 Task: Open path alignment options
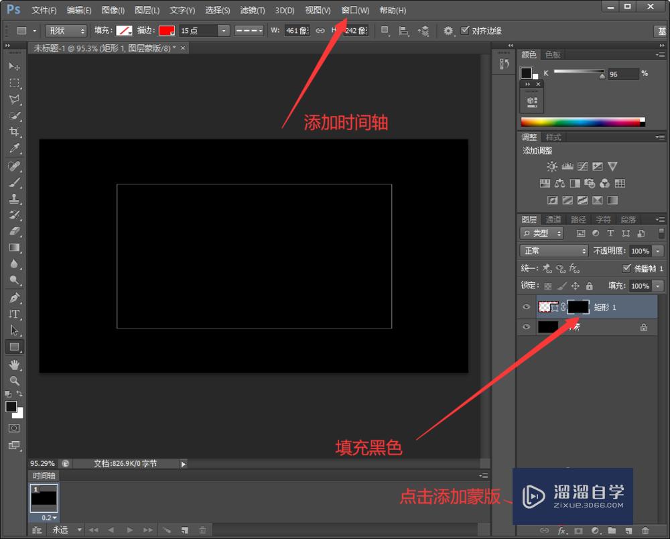[x=403, y=31]
